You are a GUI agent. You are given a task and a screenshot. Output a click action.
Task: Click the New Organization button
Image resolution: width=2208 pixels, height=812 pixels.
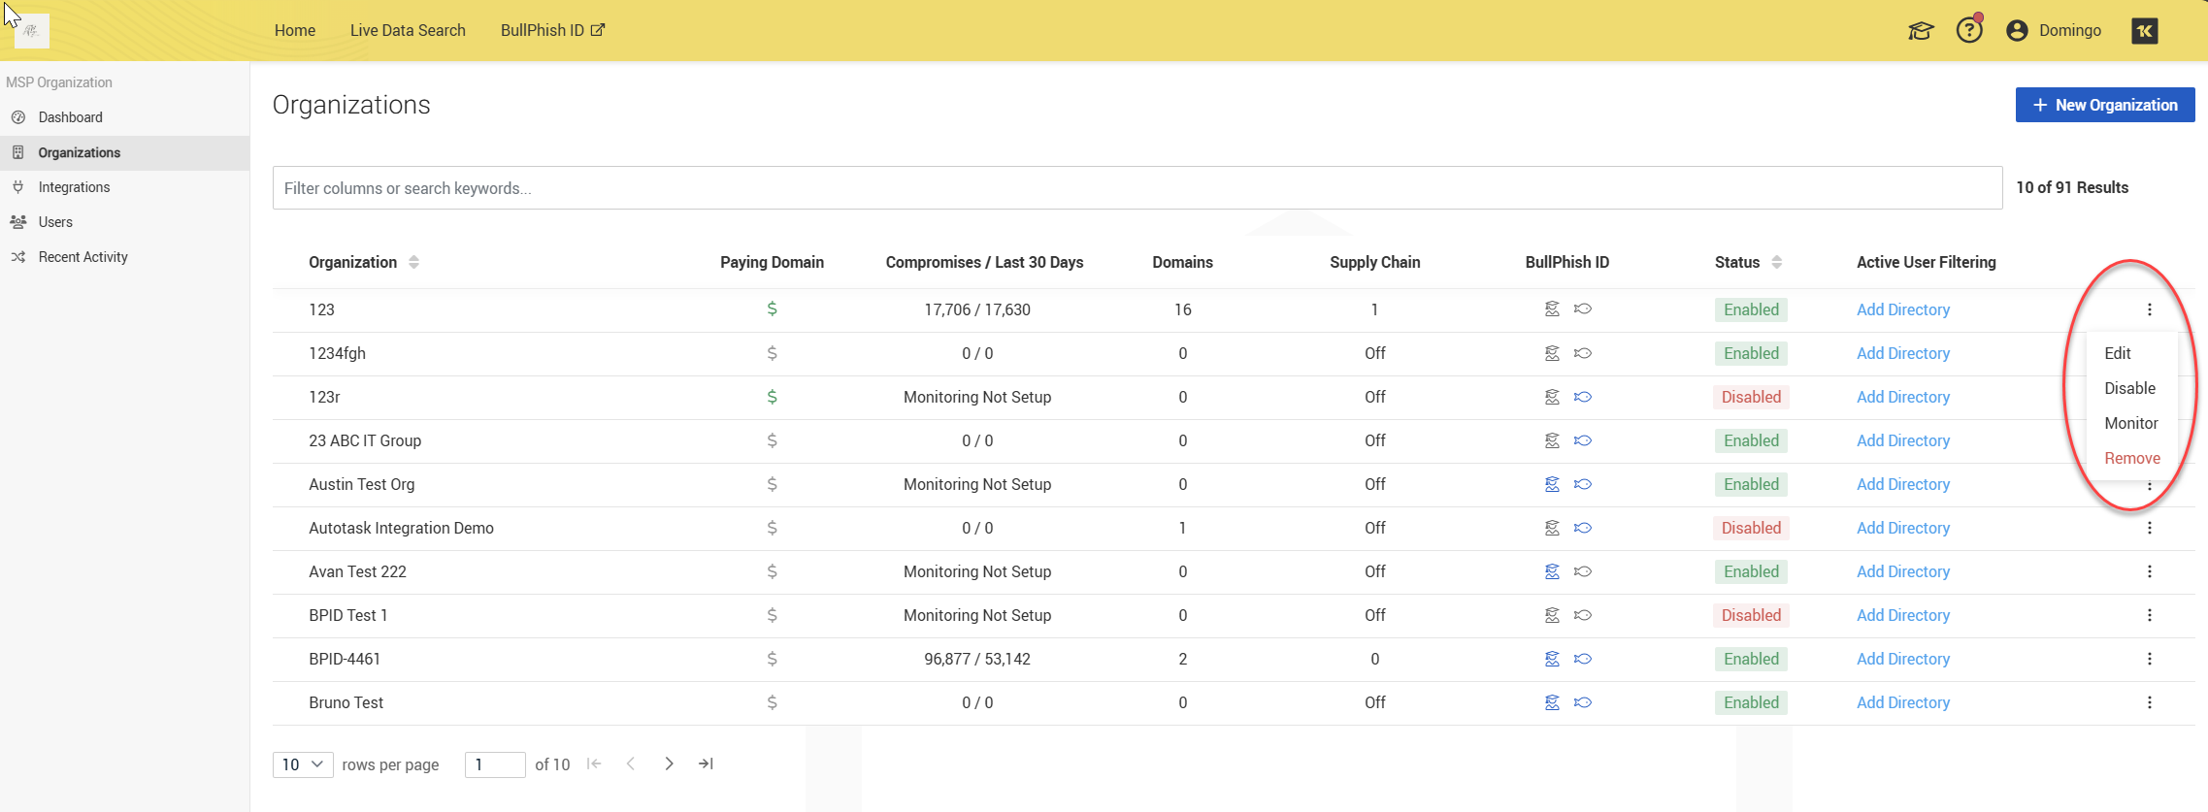click(x=2104, y=105)
